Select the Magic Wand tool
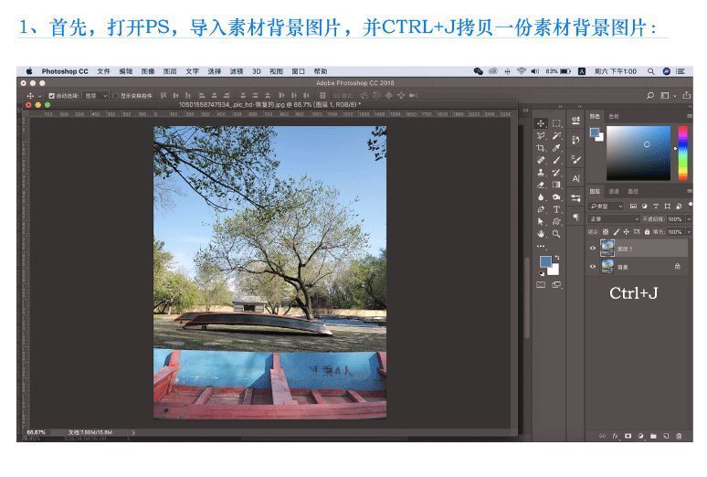 556,136
